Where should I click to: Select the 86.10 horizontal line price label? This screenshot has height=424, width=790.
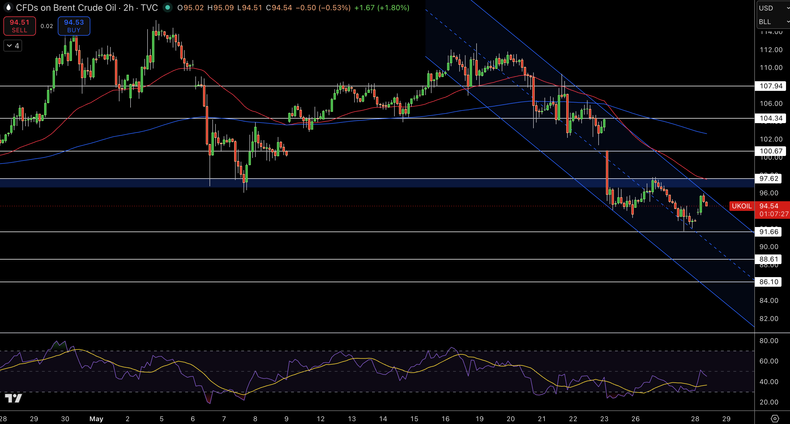(x=768, y=282)
